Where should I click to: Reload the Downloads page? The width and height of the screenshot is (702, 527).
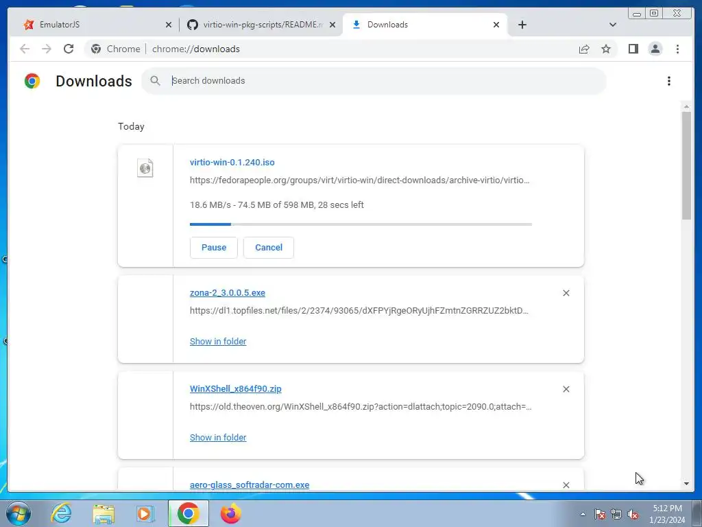pyautogui.click(x=69, y=49)
